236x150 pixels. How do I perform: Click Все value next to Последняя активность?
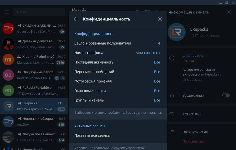157,62
